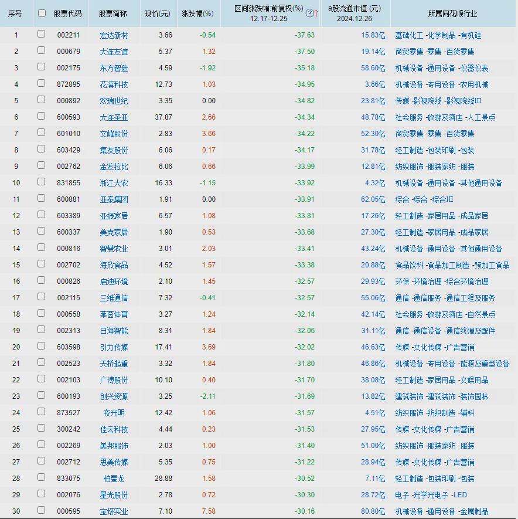Screen dimensions: 518x519
Task: Sort by 所属同花顺行业 column header
Action: tap(452, 13)
